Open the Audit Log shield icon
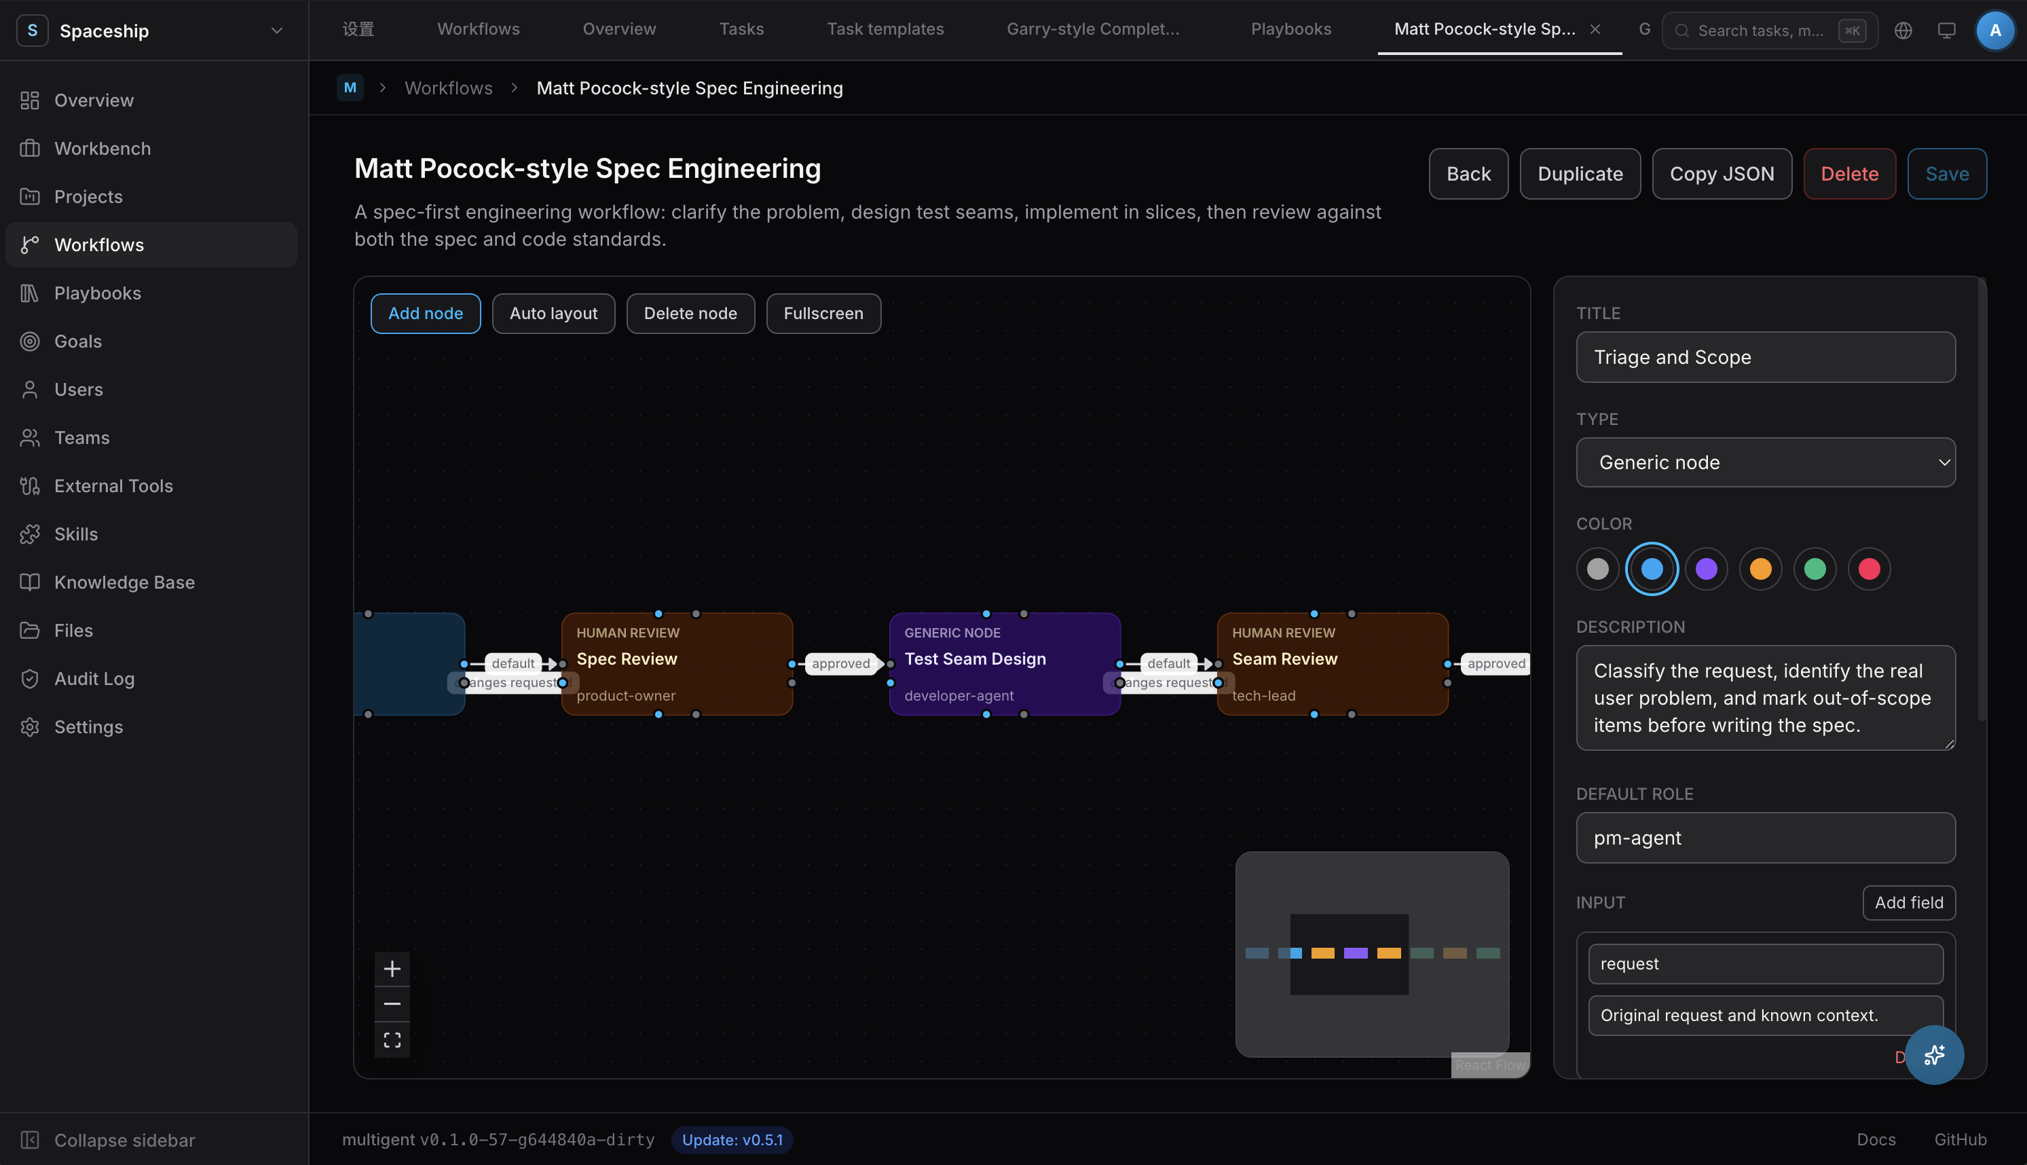The width and height of the screenshot is (2027, 1165). (30, 678)
